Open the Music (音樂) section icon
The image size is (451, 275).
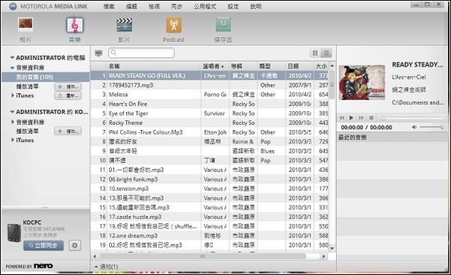(74, 25)
